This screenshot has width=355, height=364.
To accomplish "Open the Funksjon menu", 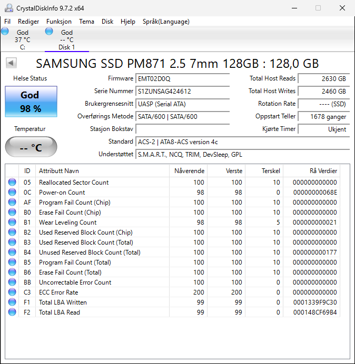I will point(59,22).
